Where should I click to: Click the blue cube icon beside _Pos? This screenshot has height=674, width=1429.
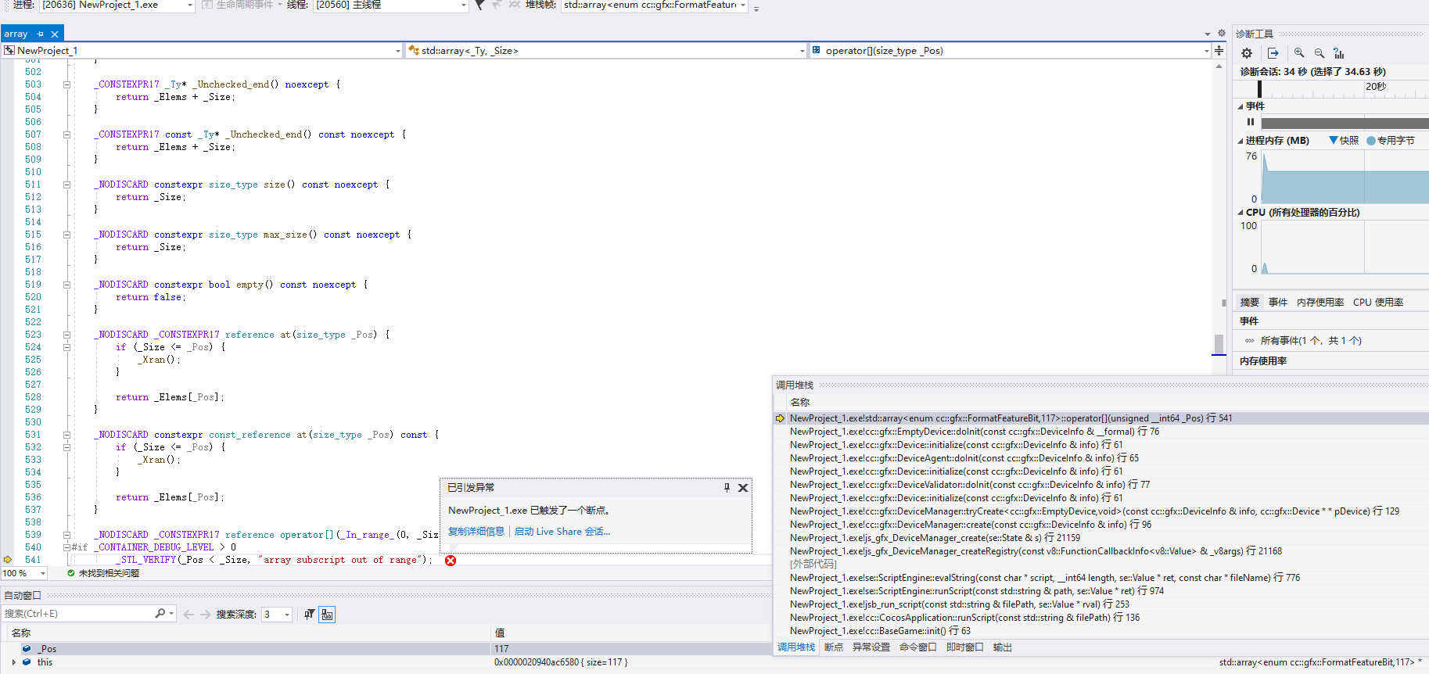27,648
